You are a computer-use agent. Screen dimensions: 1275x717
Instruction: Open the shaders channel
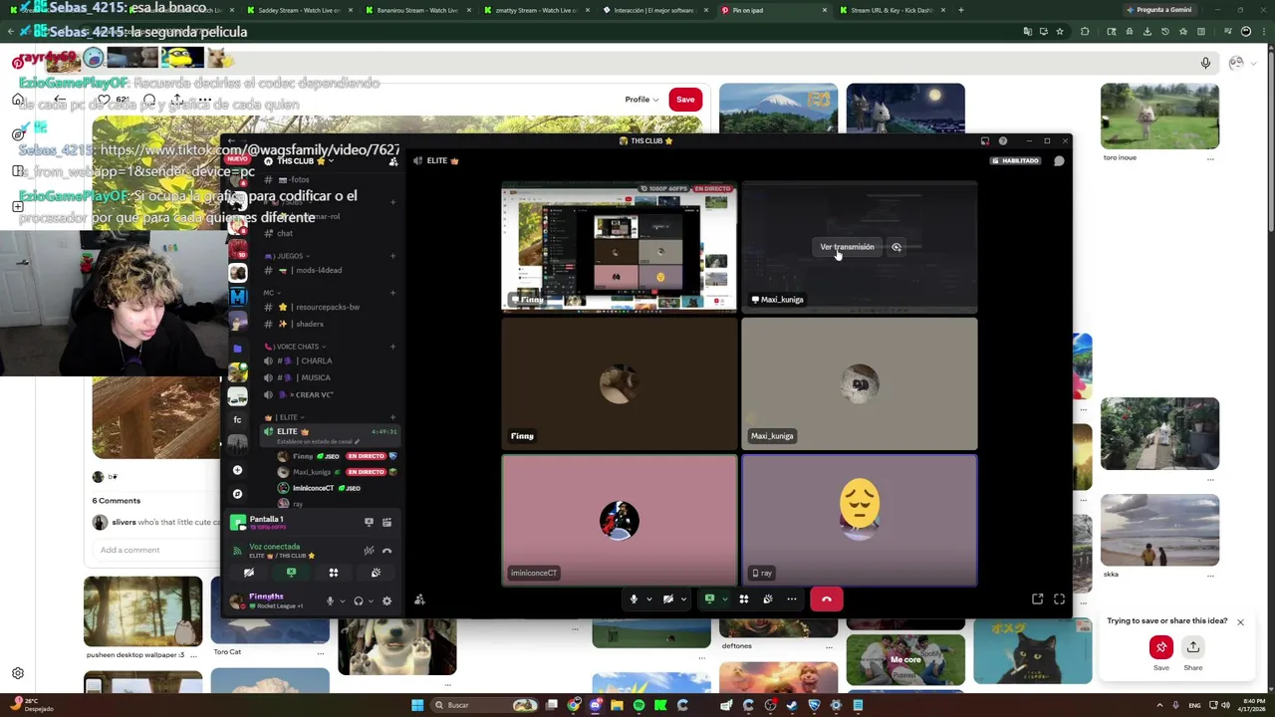[x=330, y=324]
